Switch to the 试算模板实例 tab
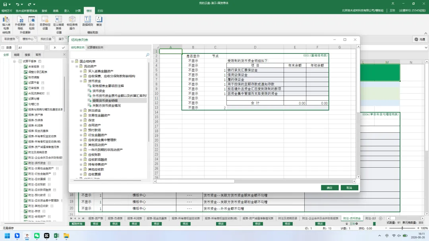 [95, 48]
